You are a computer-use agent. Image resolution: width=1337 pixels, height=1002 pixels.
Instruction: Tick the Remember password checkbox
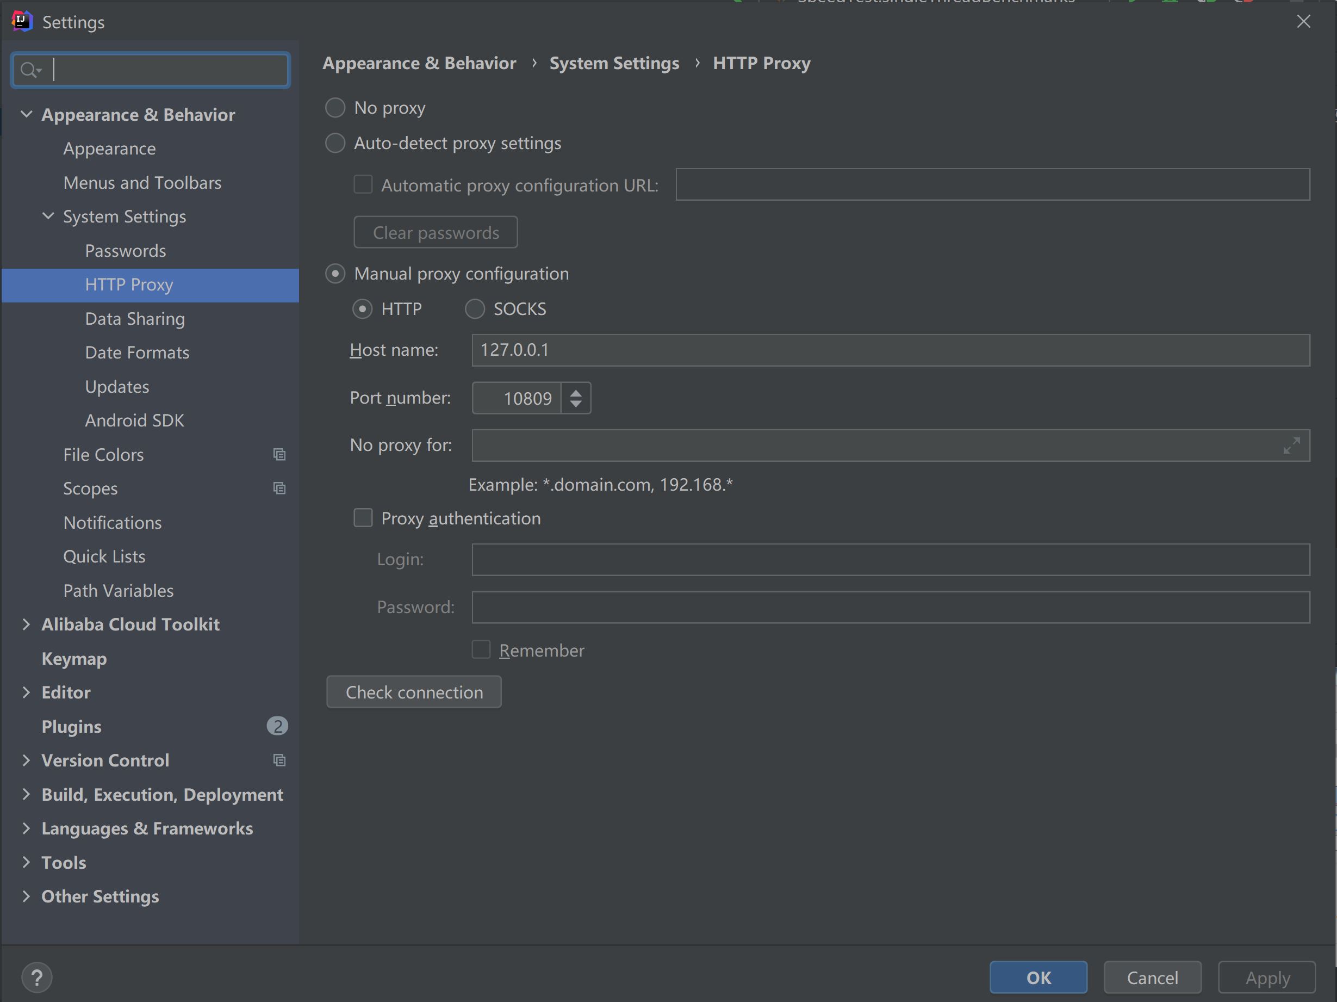[481, 650]
